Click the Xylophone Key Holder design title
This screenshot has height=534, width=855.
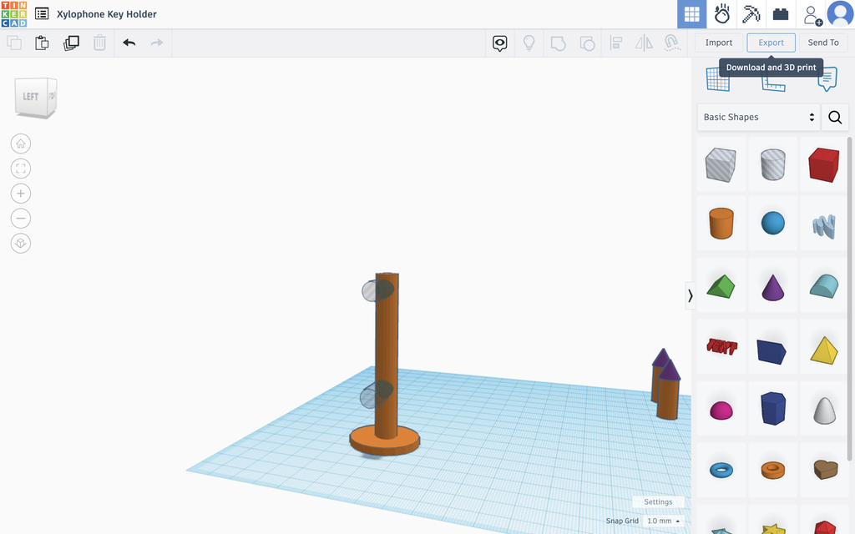click(106, 14)
